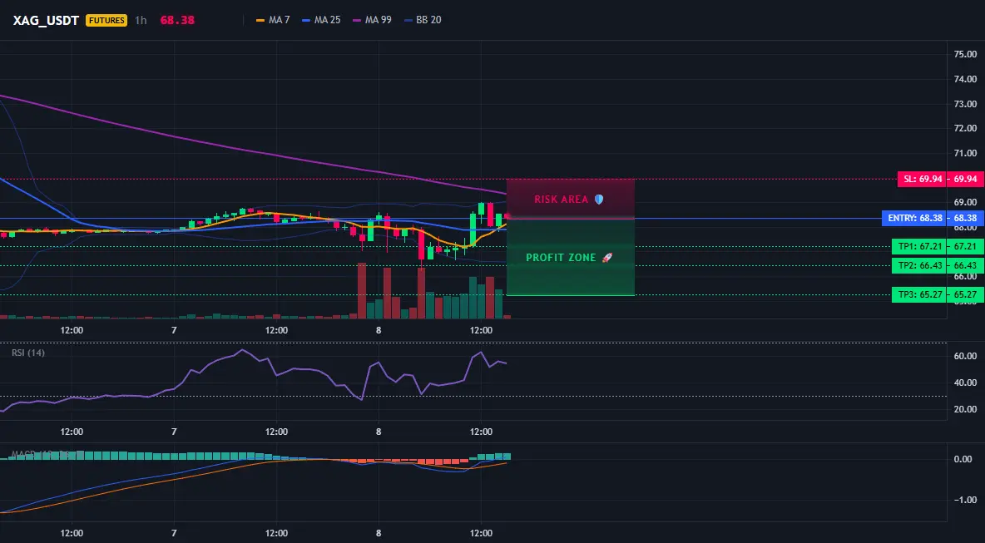This screenshot has height=543, width=985.
Task: Click the red 68.38 price in header
Action: pos(177,20)
